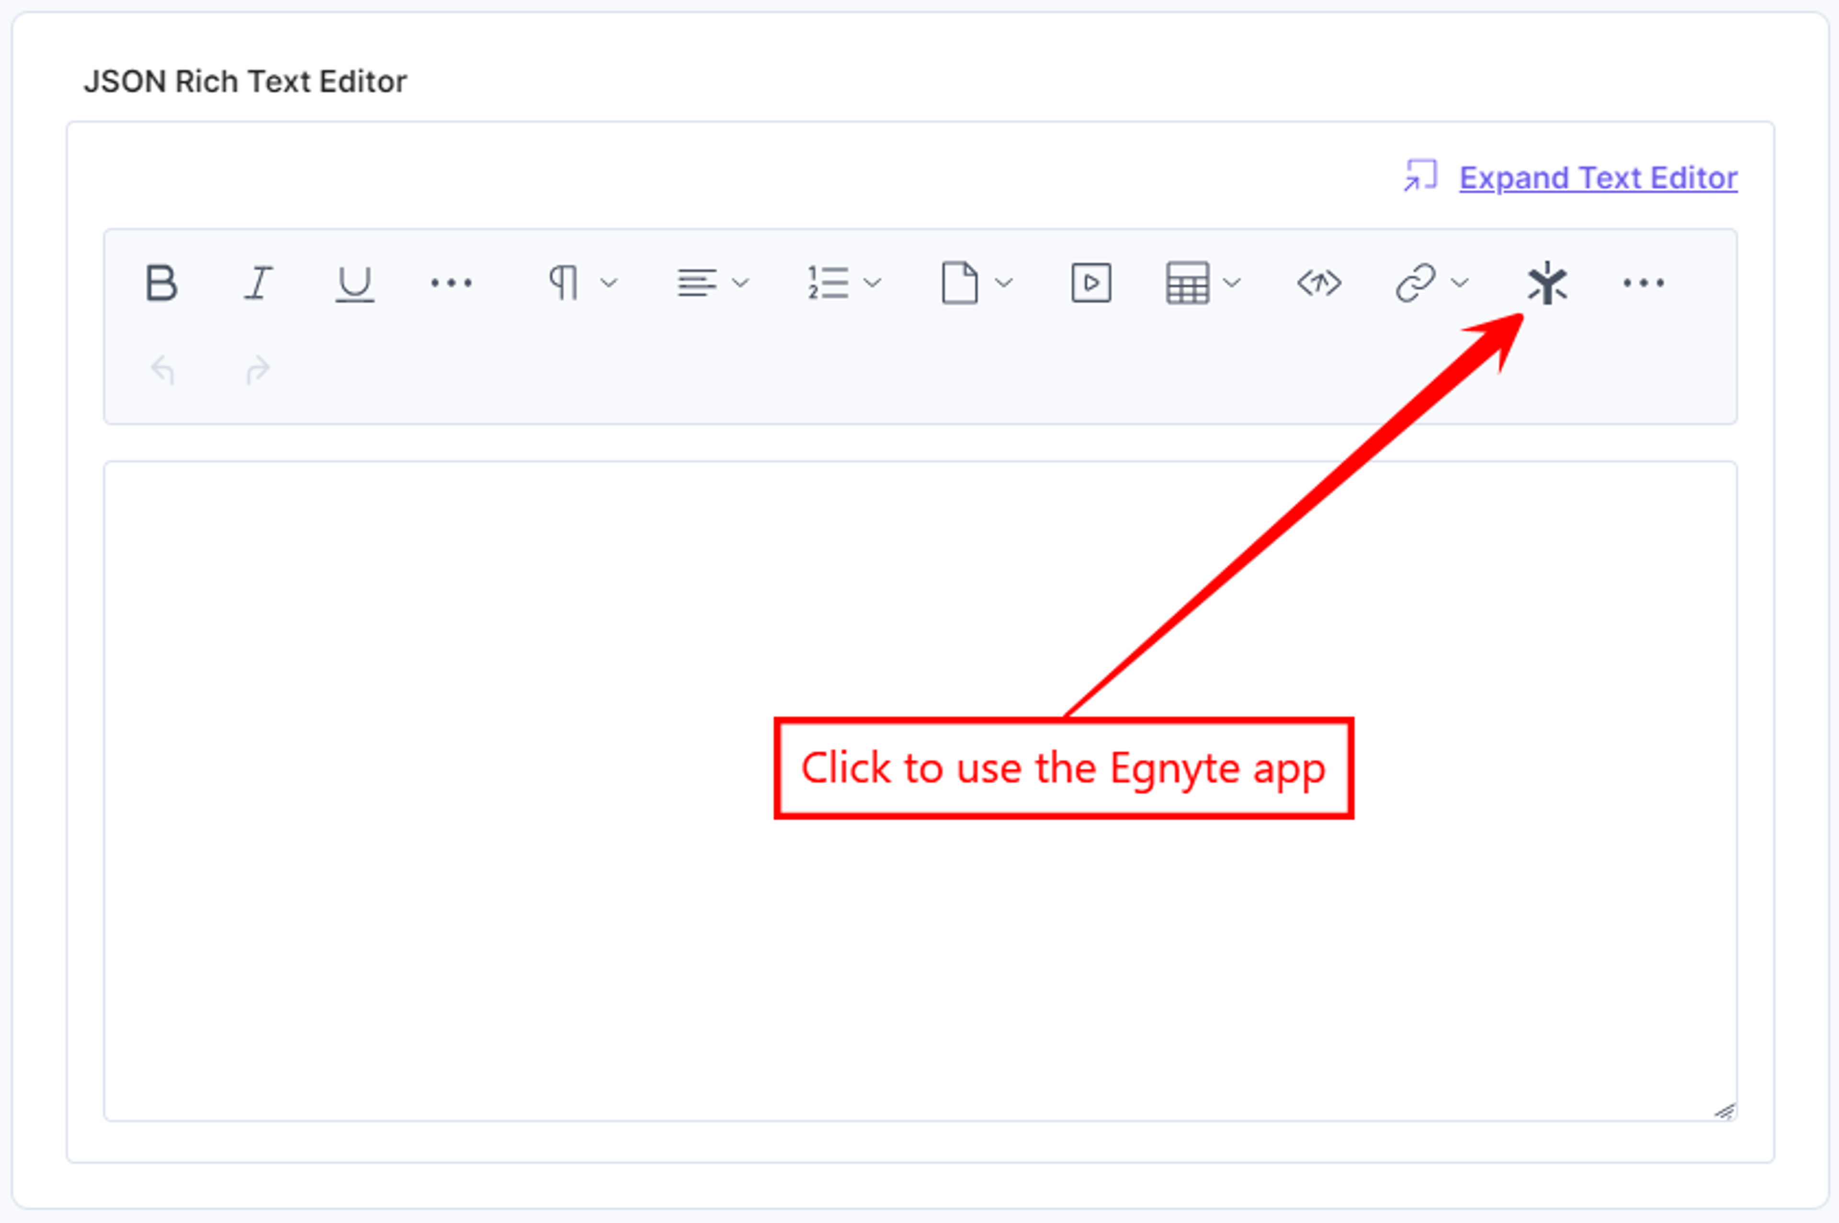Click inside the empty rich text area

[920, 791]
